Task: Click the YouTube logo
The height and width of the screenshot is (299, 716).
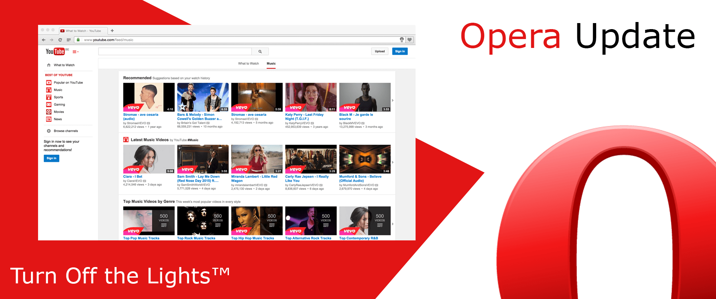Action: [x=55, y=51]
